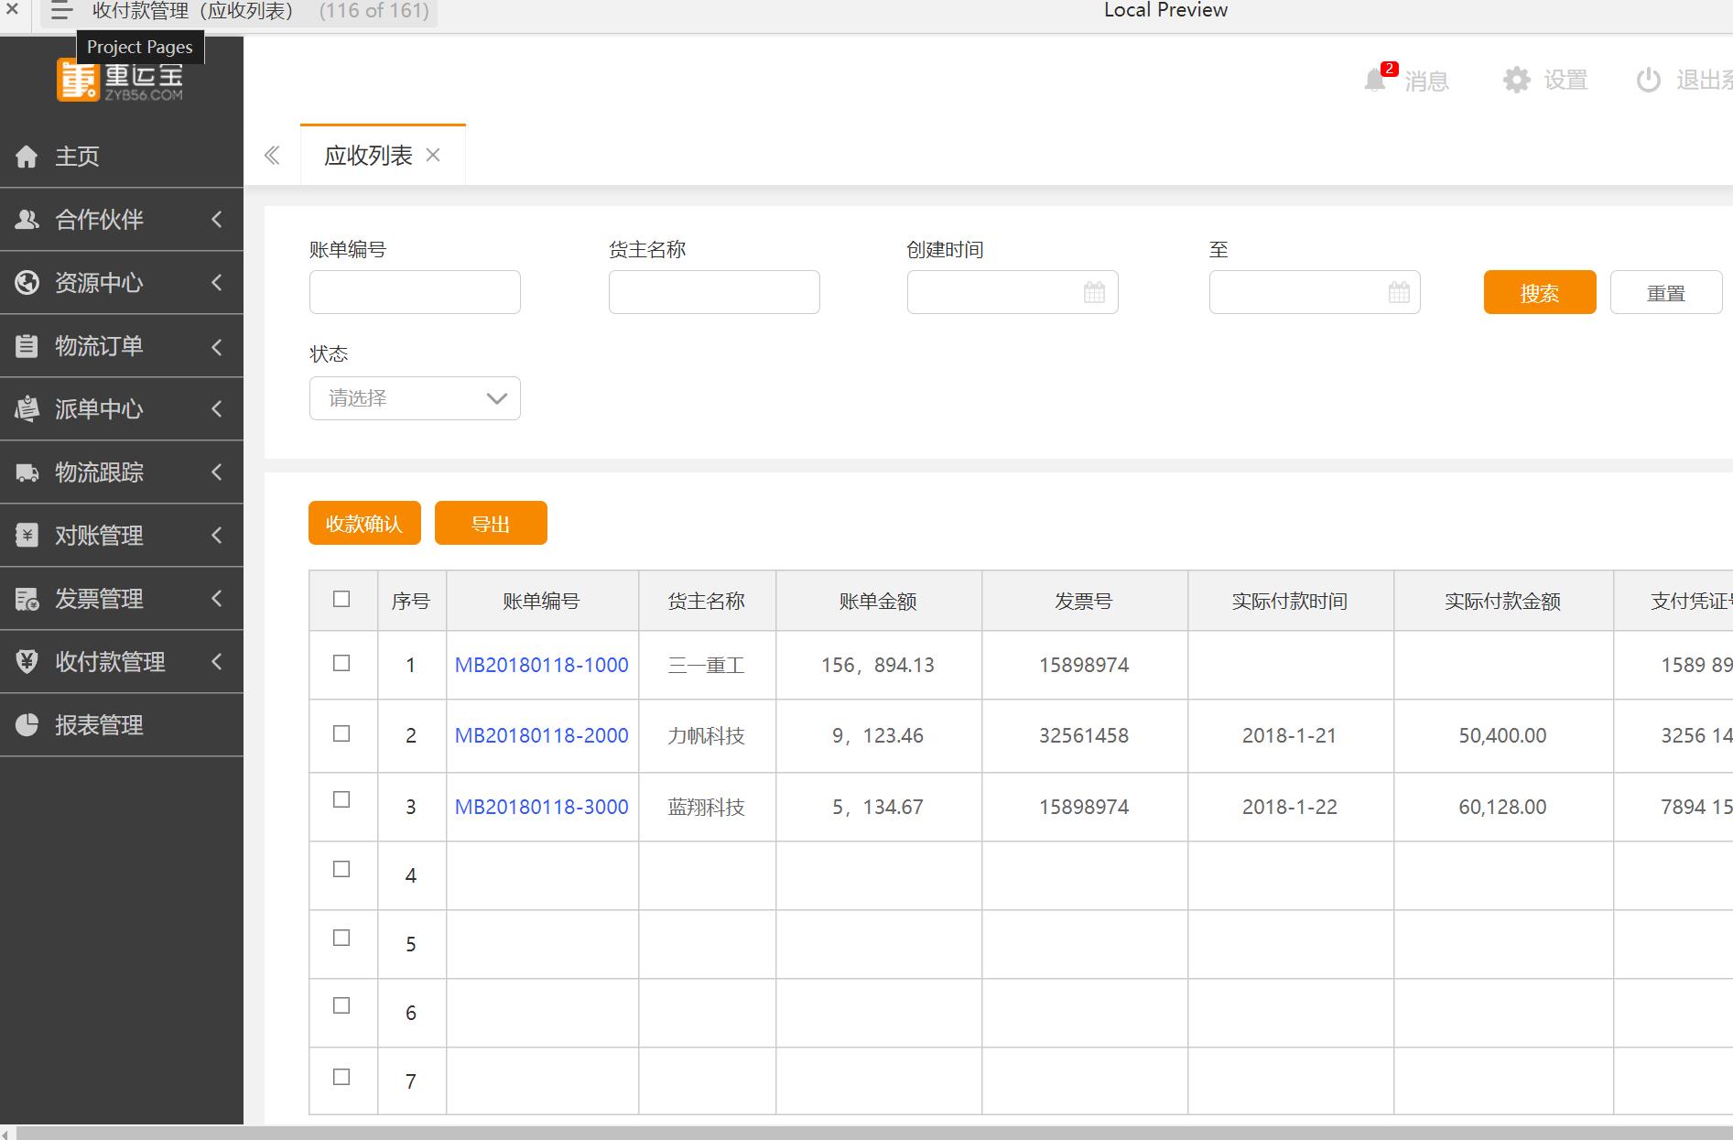1733x1140 pixels.
Task: Go to 主页 in the sidebar
Action: [122, 157]
